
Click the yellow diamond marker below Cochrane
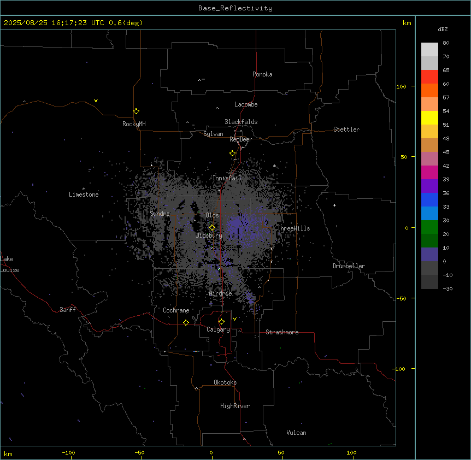tap(186, 322)
